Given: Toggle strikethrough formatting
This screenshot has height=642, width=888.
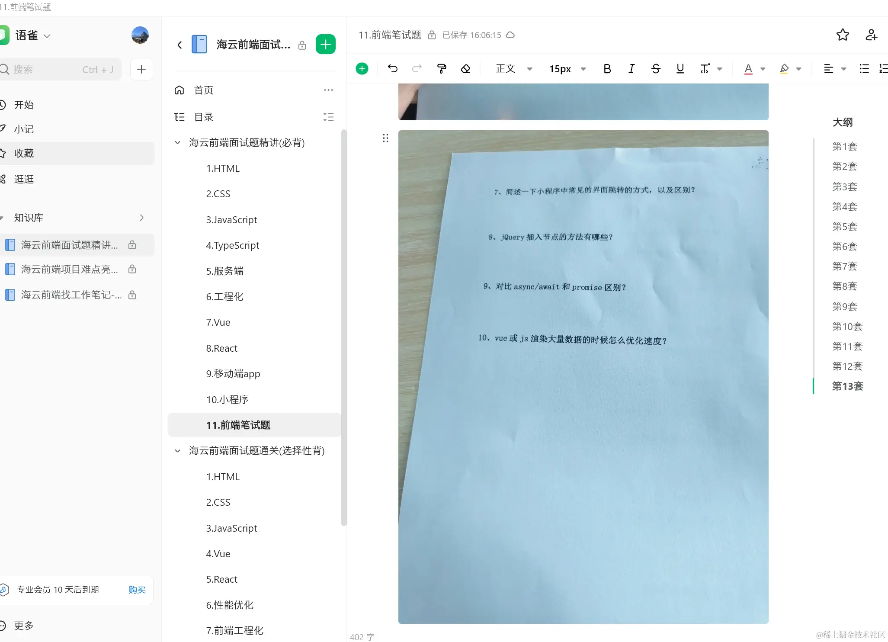Looking at the screenshot, I should point(655,68).
